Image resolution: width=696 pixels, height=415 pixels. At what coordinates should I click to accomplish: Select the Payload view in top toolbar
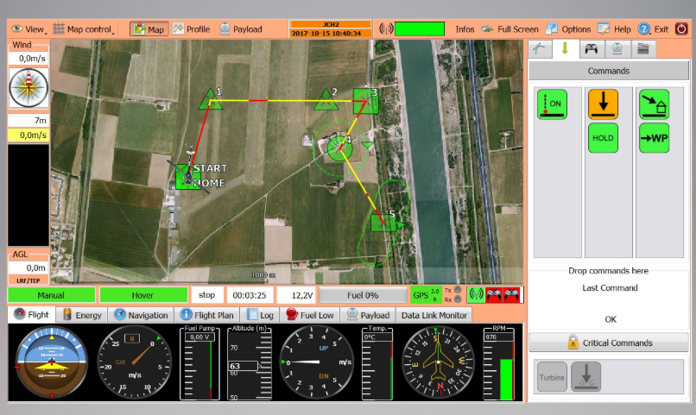tap(241, 29)
